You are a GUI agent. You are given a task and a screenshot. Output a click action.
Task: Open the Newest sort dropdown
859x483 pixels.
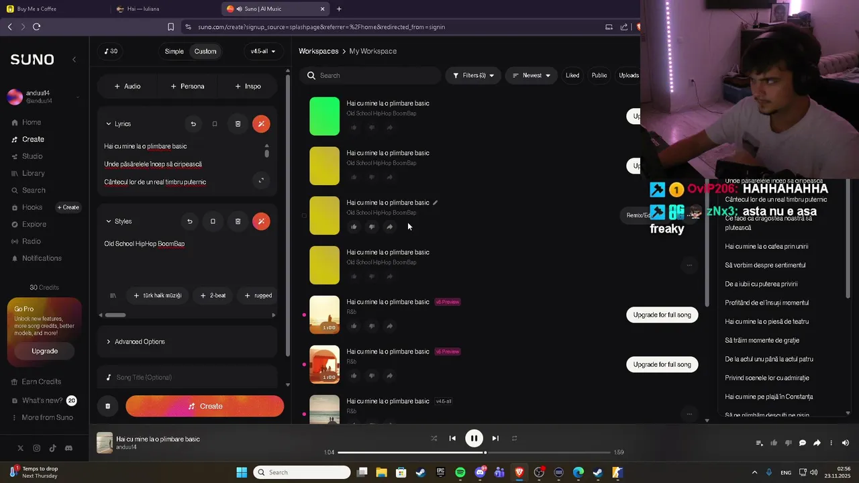point(532,76)
